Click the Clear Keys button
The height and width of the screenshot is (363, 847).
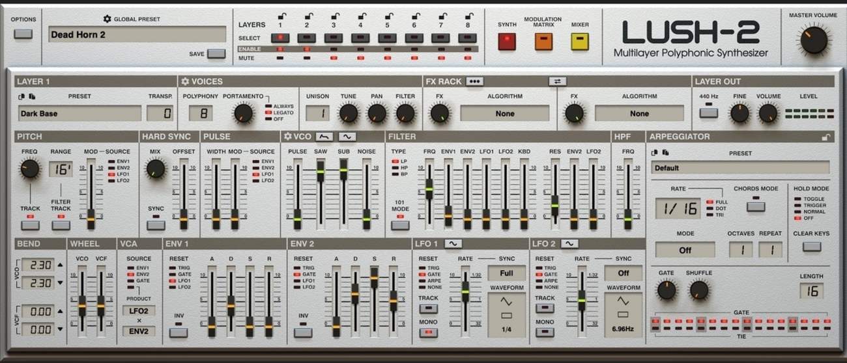[812, 247]
